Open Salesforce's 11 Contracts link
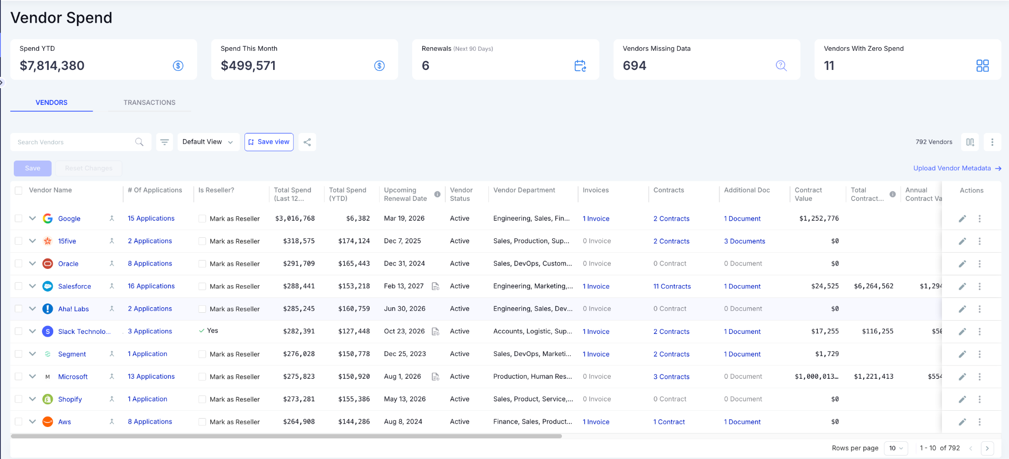 672,286
